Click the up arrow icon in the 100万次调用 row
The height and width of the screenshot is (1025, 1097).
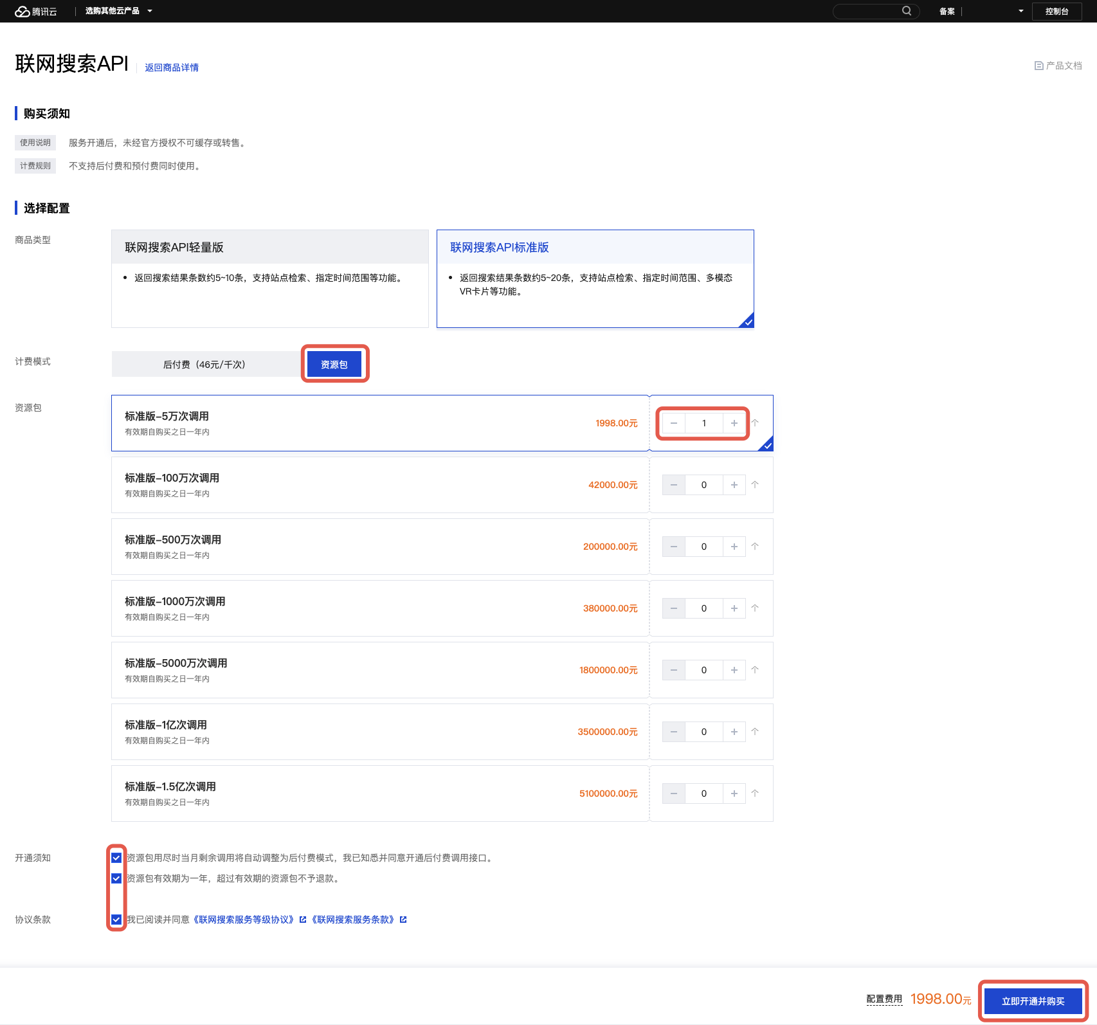coord(756,485)
